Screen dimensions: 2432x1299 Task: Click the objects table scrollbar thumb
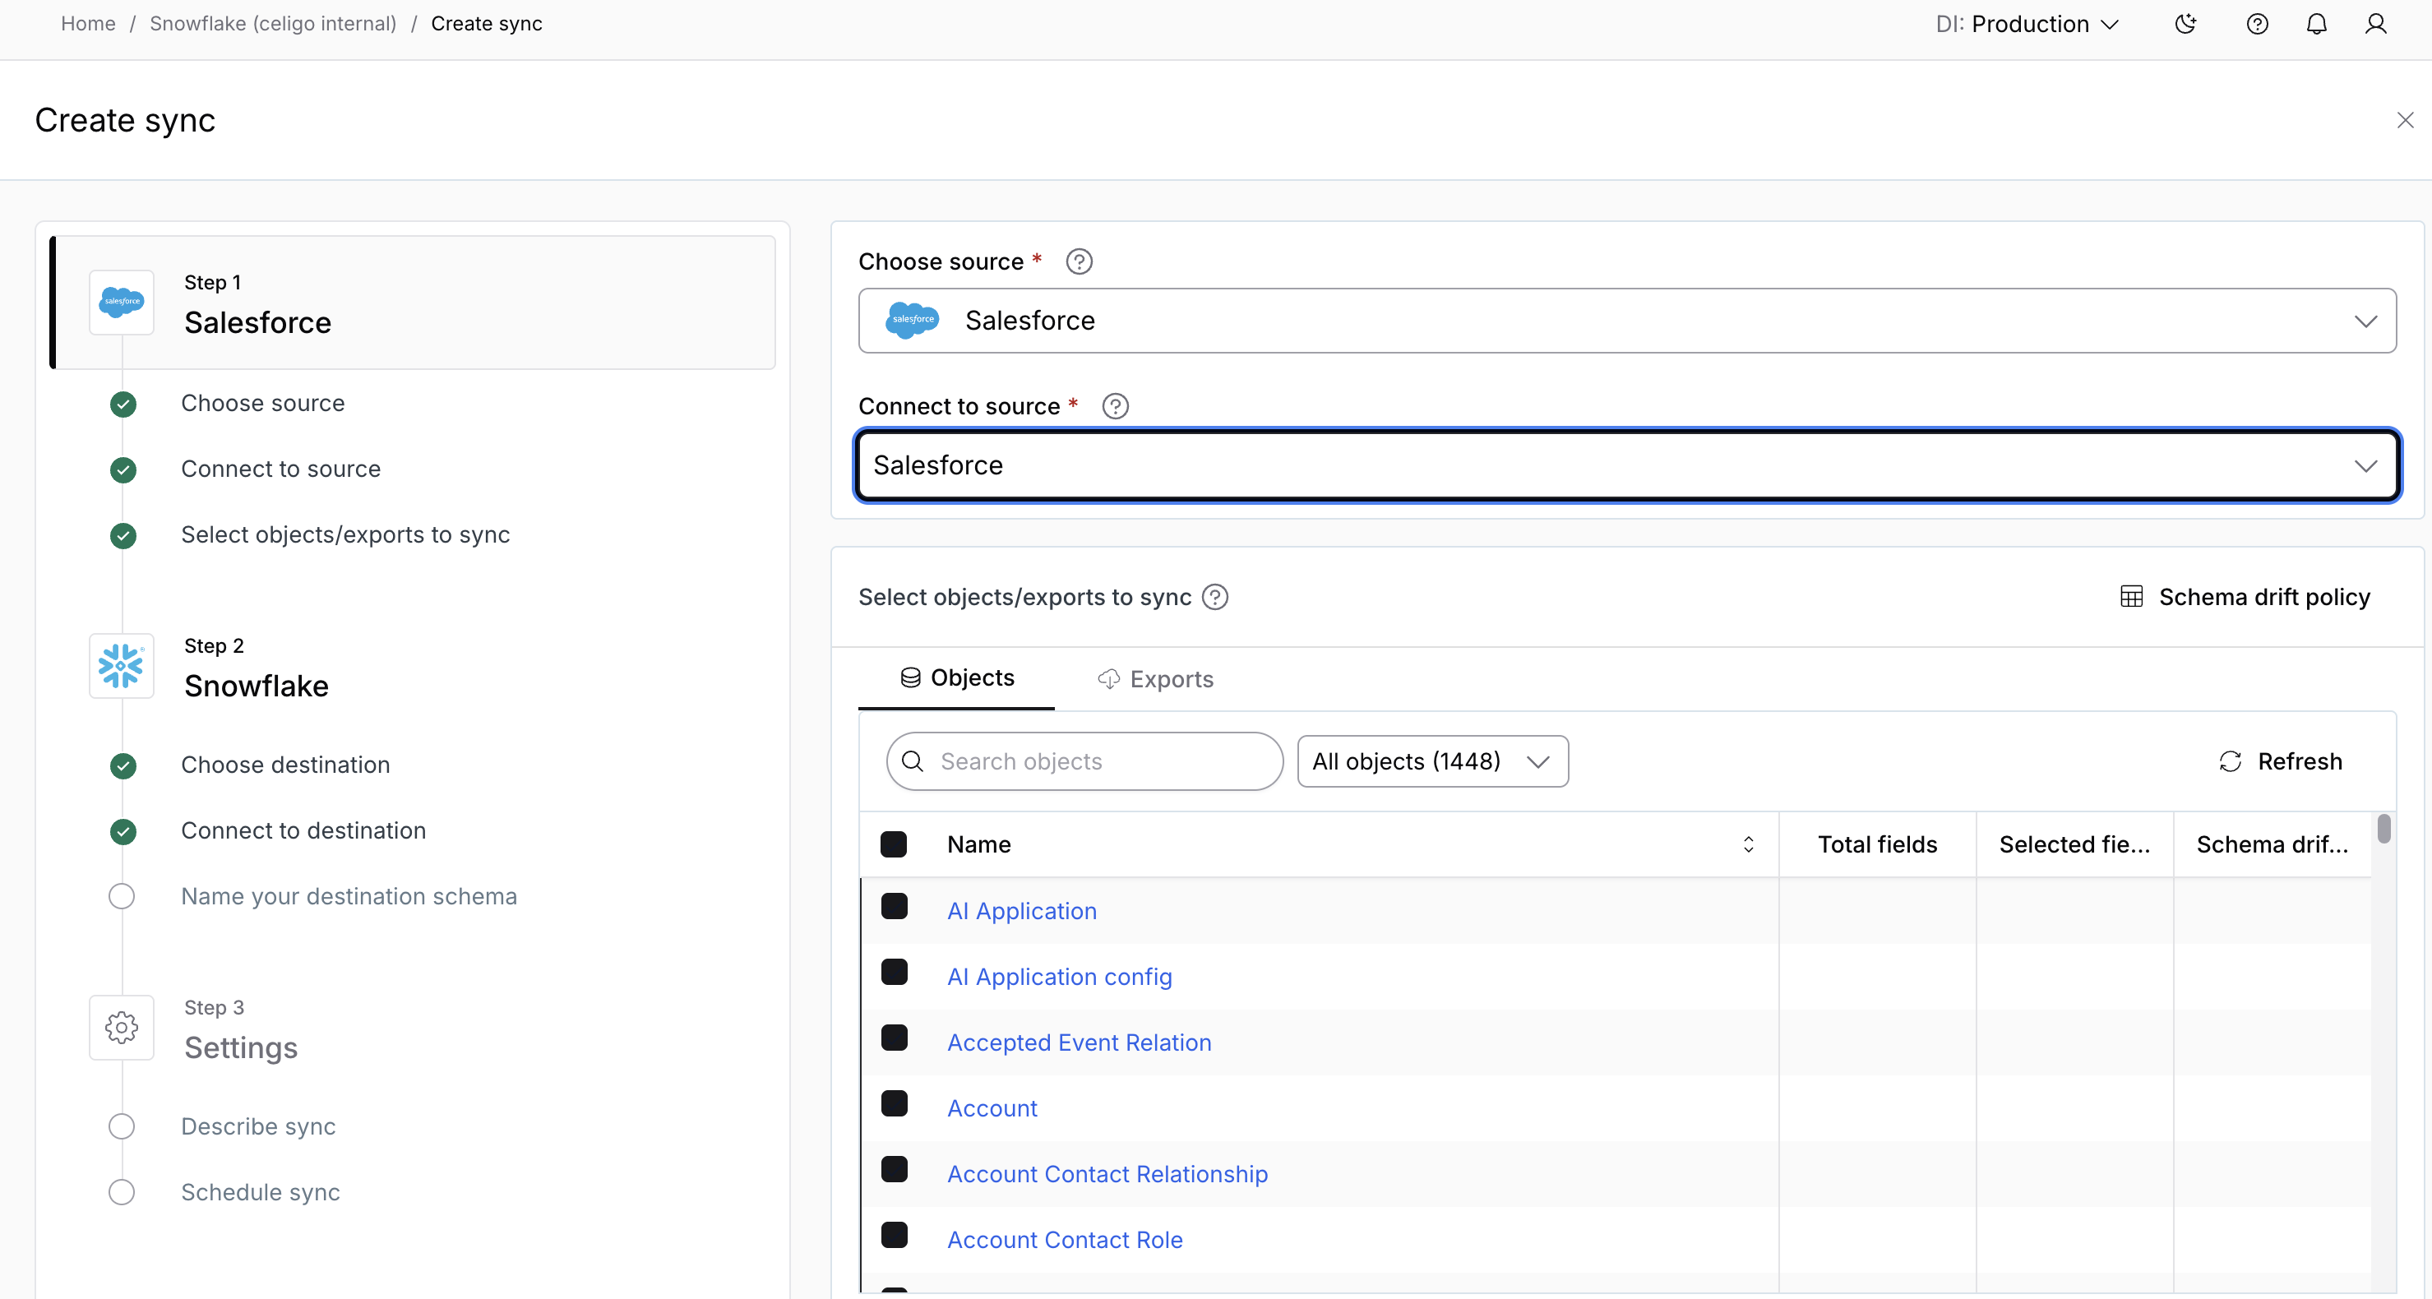pyautogui.click(x=2385, y=829)
